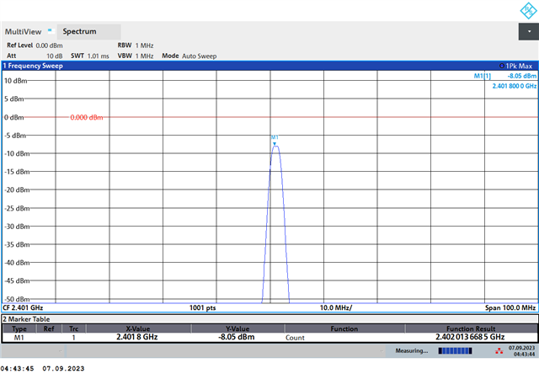Viewport: 539px width, 379px height.
Task: Click the Measuring... status text
Action: pos(412,351)
